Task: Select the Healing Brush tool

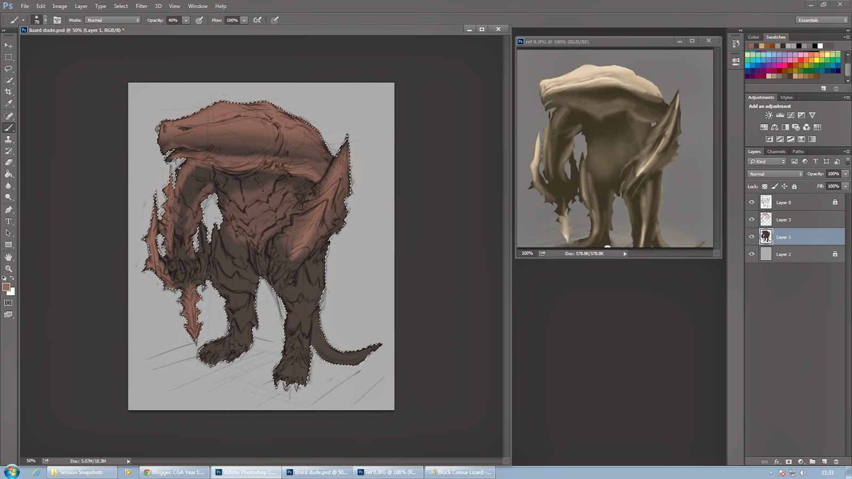Action: click(x=9, y=117)
